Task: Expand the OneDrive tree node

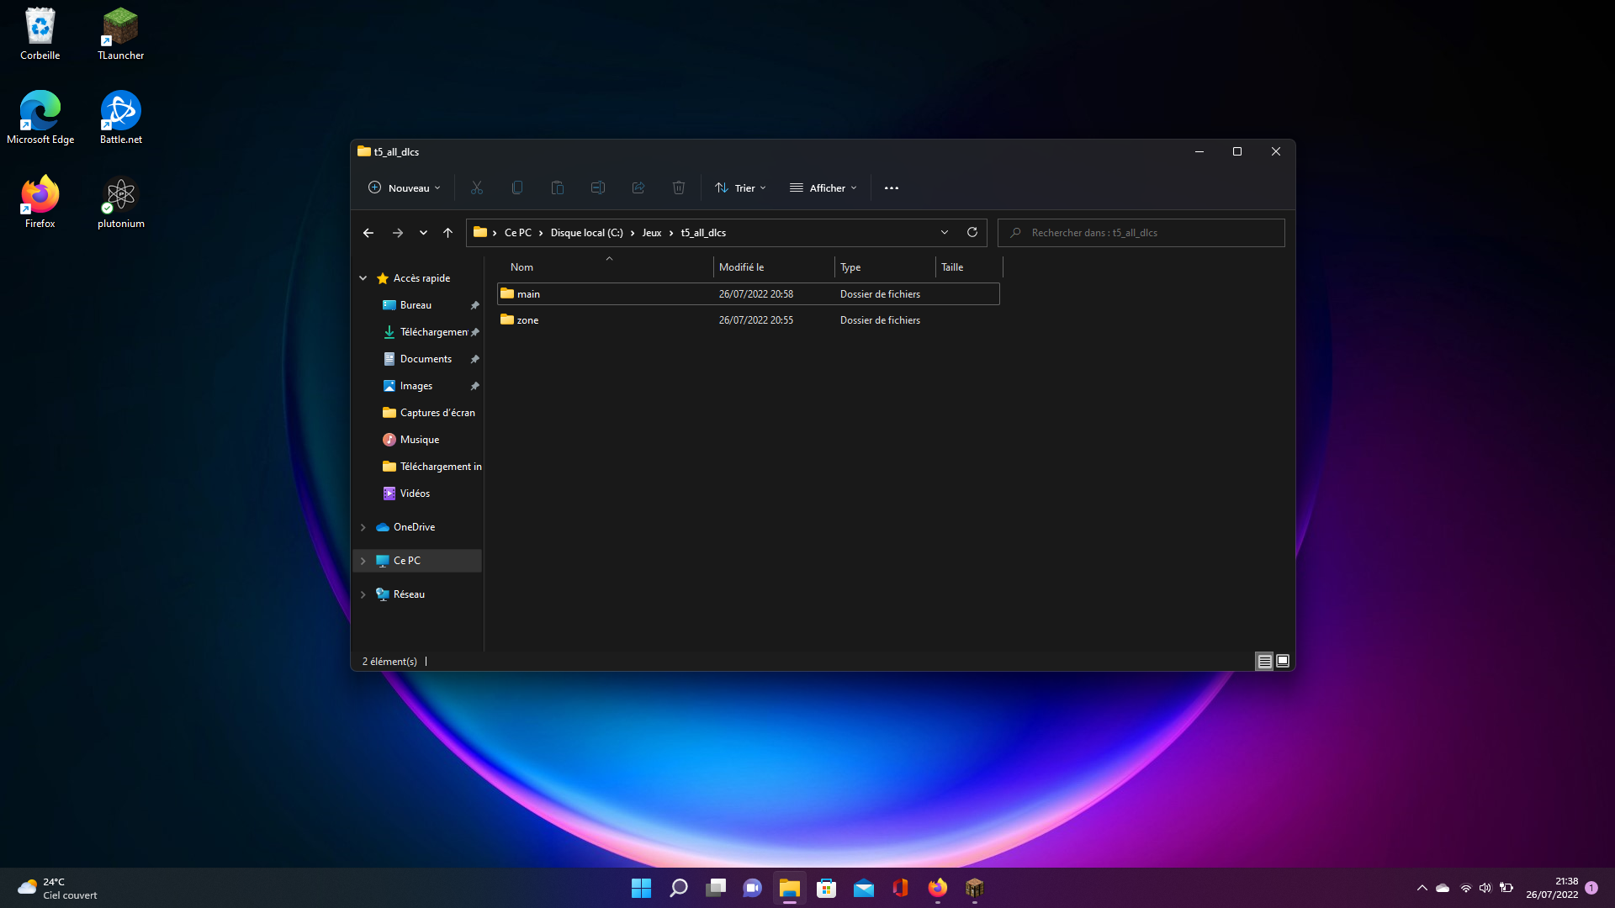Action: [363, 527]
